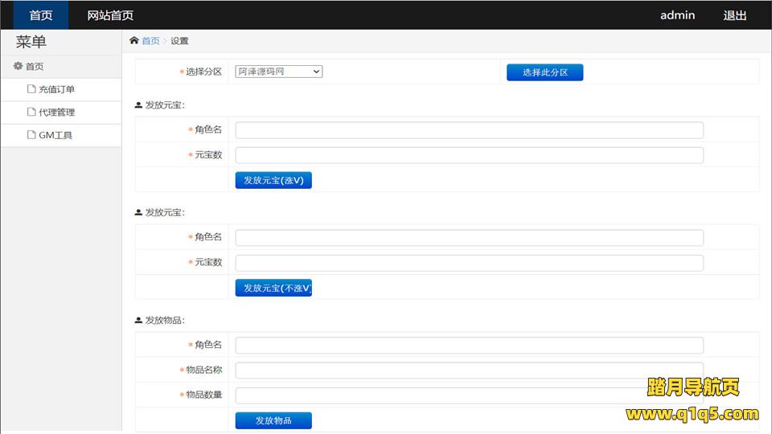Open 网站首页 in the top navigation

point(110,15)
